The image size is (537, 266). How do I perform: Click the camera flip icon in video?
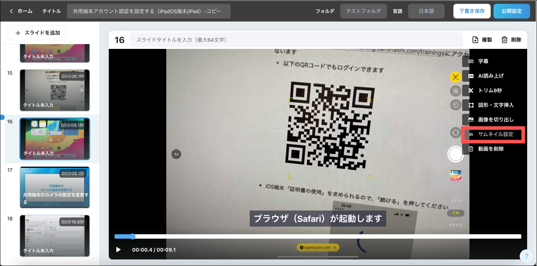click(456, 132)
